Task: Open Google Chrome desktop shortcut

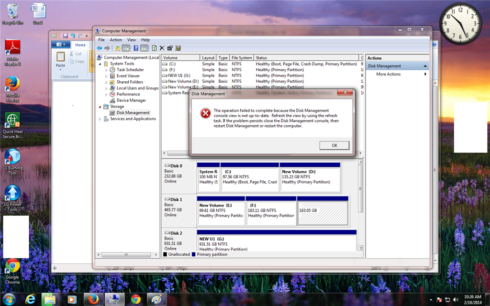Action: click(12, 271)
